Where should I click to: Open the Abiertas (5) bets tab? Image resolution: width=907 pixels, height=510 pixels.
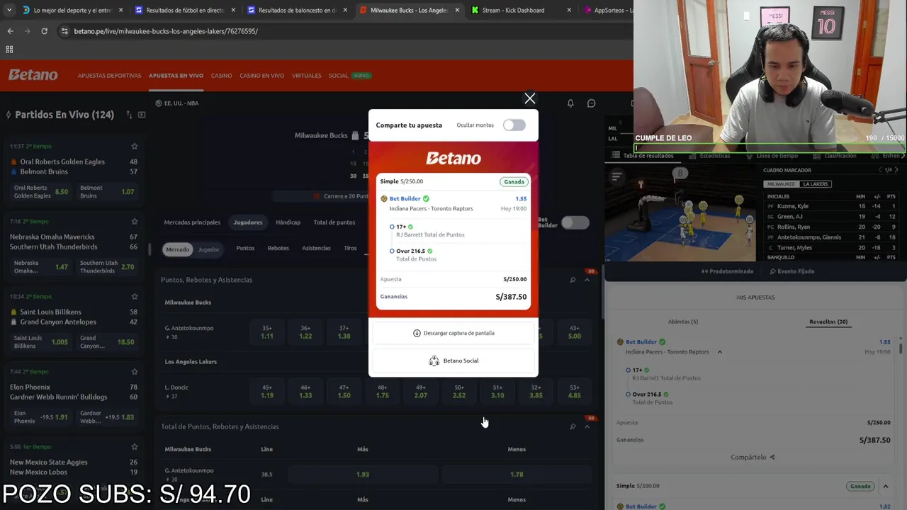tap(683, 322)
